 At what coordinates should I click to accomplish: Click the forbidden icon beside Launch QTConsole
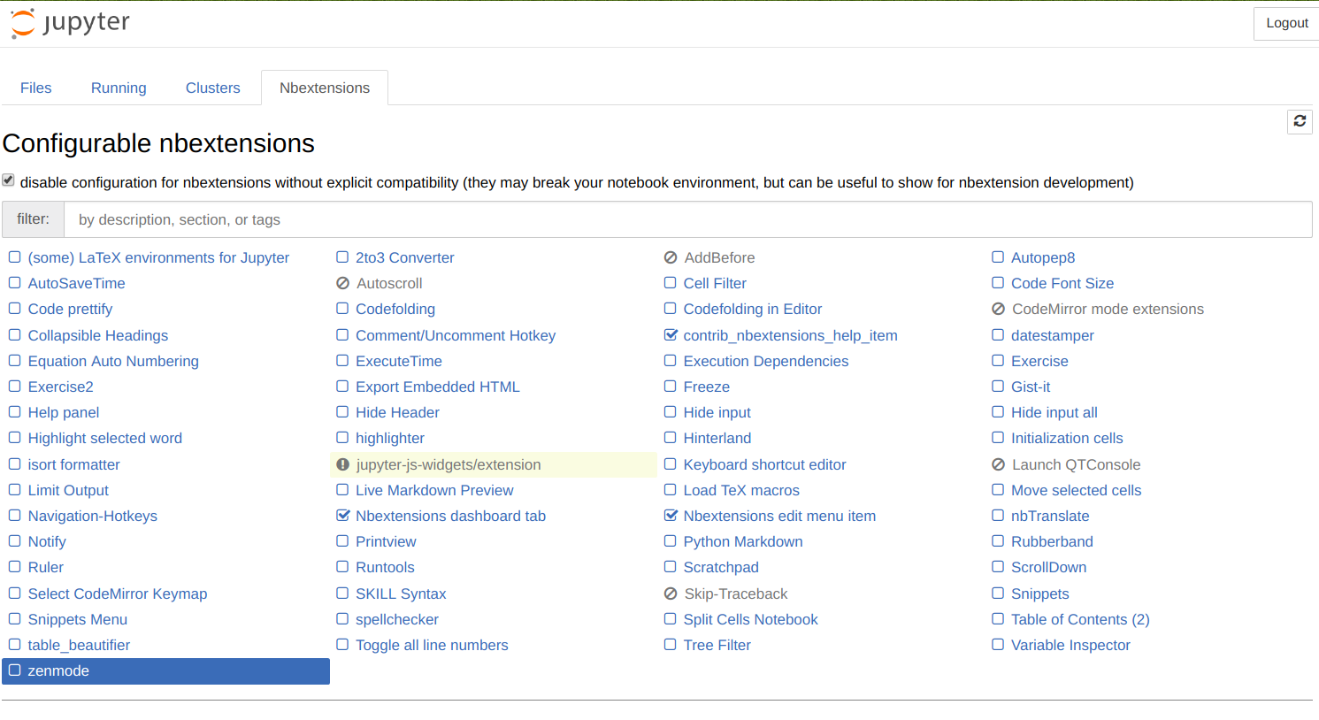pos(998,465)
